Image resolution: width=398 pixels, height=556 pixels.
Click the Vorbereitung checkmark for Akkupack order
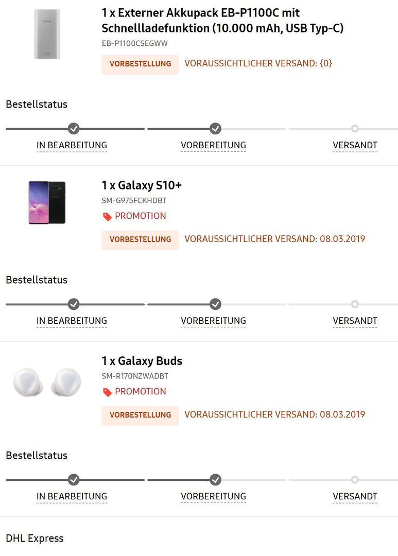pos(215,128)
